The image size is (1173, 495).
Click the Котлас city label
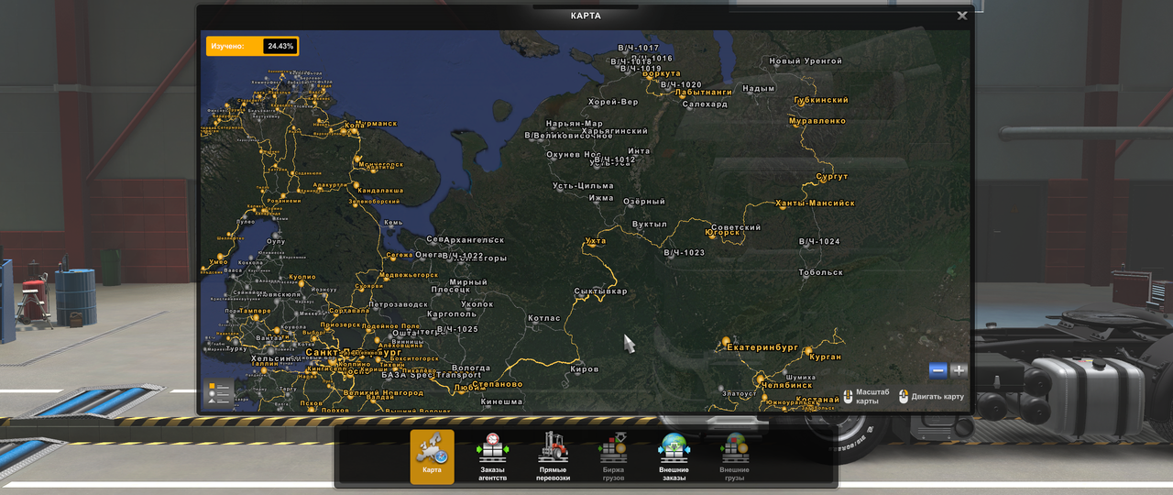544,319
